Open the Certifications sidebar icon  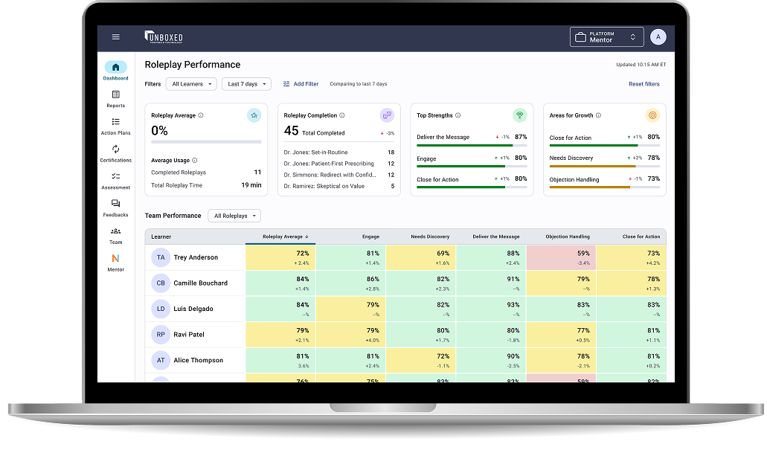(x=115, y=153)
